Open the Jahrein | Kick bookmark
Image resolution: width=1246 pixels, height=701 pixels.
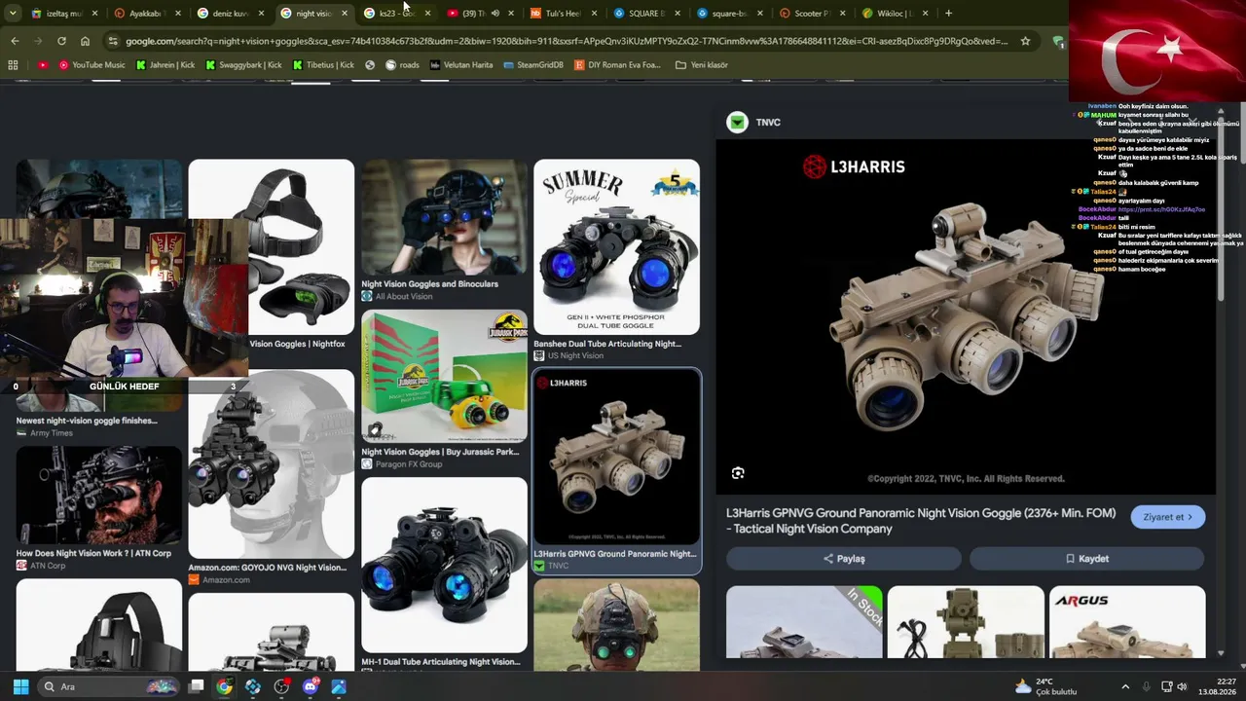click(x=165, y=65)
